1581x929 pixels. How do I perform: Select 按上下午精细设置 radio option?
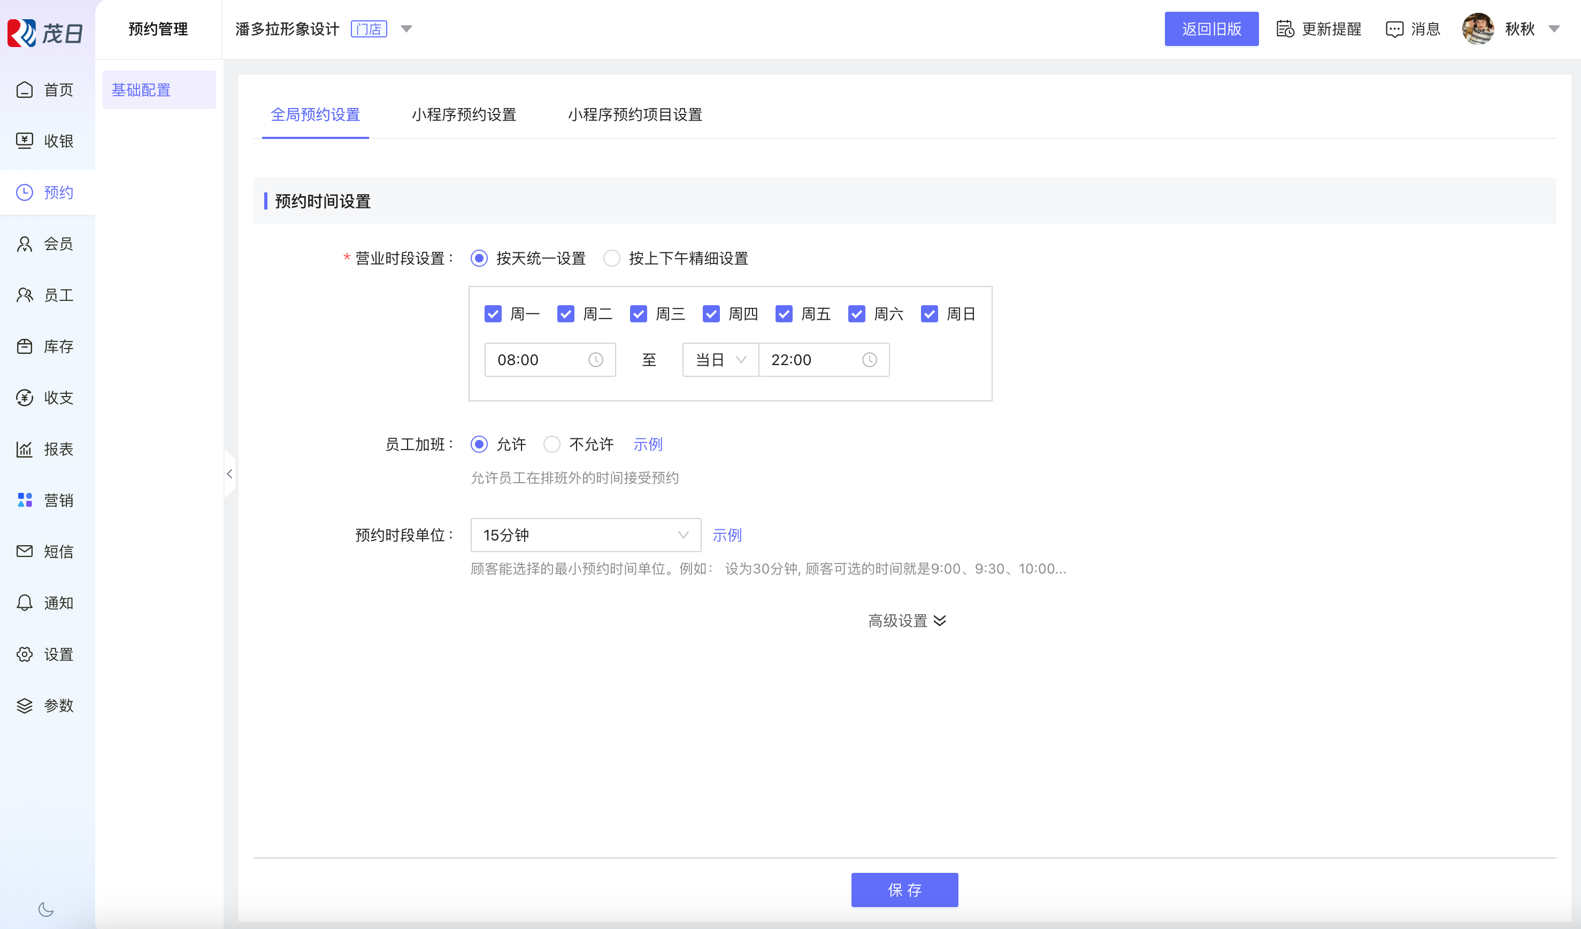point(612,258)
